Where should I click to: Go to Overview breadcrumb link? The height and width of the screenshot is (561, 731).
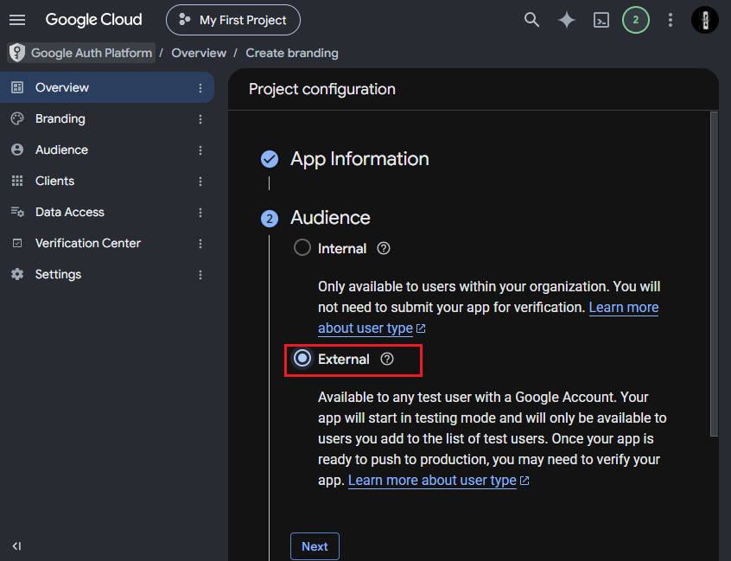coord(199,54)
